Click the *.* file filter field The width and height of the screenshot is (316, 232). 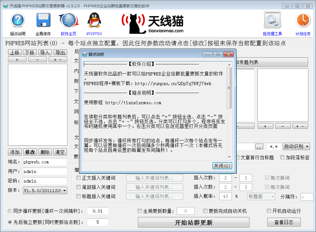pyautogui.click(x=274, y=147)
